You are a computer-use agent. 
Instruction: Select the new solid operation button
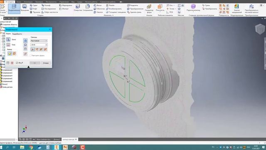(x=25, y=54)
